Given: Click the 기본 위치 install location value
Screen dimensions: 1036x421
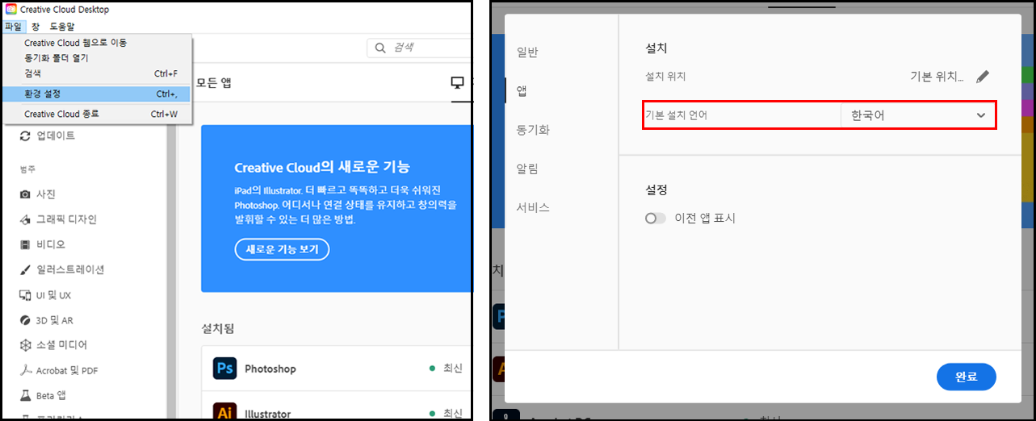Looking at the screenshot, I should tap(937, 77).
